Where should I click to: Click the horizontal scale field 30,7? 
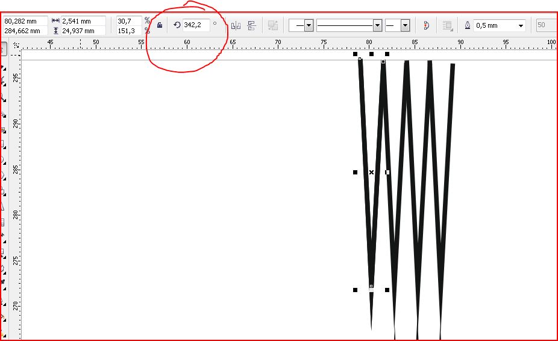[128, 21]
